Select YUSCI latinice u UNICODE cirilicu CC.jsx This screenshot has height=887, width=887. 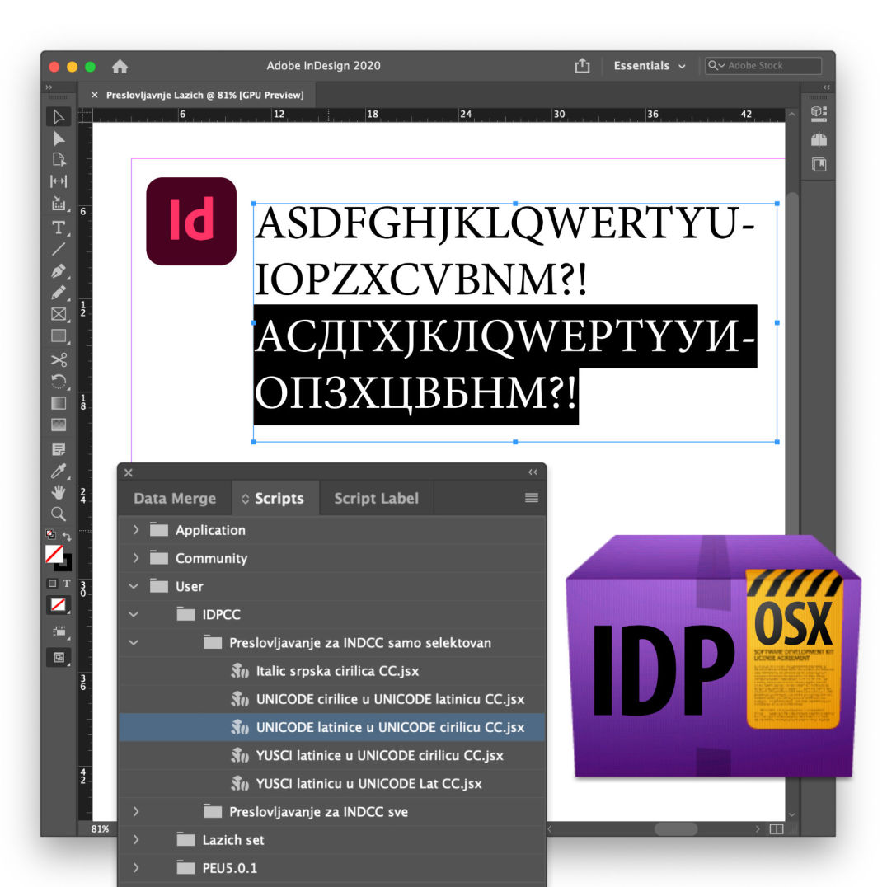point(332,755)
